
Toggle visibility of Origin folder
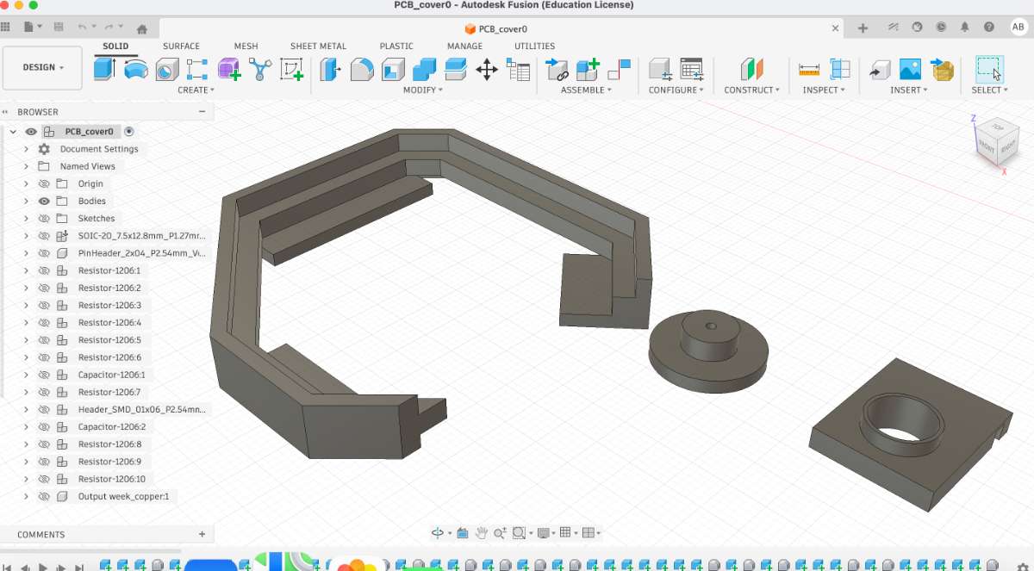coord(44,183)
